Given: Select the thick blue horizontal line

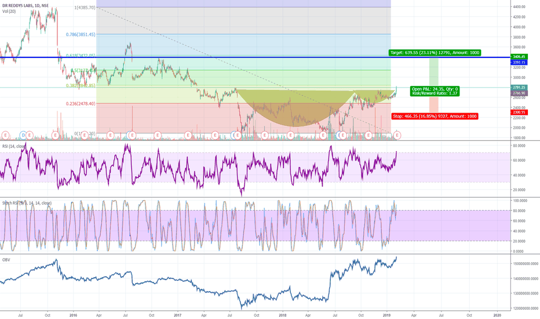Looking at the screenshot, I should pos(255,57).
